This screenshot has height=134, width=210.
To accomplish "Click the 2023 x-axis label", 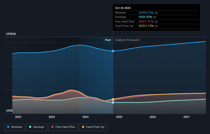I will coord(52,117).
